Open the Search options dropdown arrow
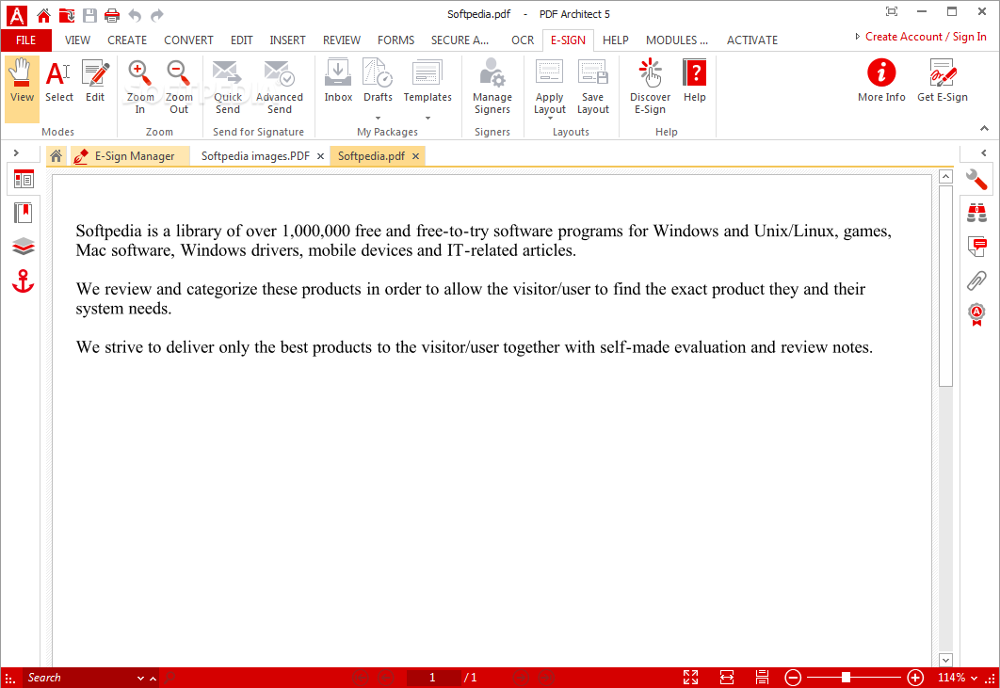The image size is (1000, 688). (140, 679)
